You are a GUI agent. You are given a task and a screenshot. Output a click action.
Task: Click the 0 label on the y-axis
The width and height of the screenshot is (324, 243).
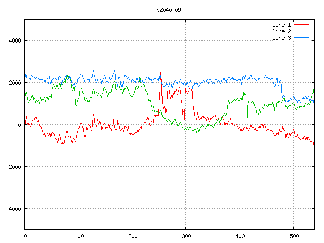20,125
